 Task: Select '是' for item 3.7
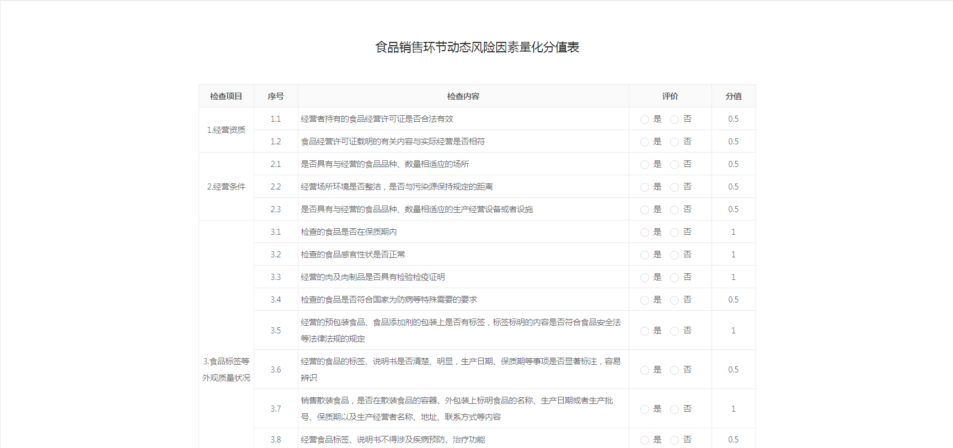point(644,409)
